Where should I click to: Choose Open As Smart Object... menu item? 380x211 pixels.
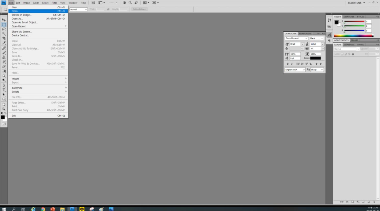tap(38, 22)
